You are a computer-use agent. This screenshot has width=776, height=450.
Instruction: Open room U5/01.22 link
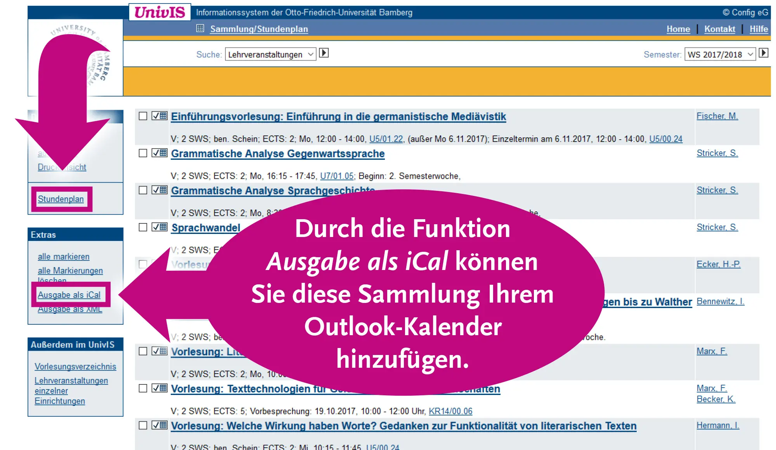pyautogui.click(x=386, y=139)
